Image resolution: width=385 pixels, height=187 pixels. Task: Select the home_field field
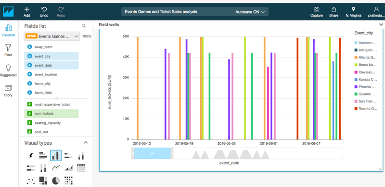[51, 93]
